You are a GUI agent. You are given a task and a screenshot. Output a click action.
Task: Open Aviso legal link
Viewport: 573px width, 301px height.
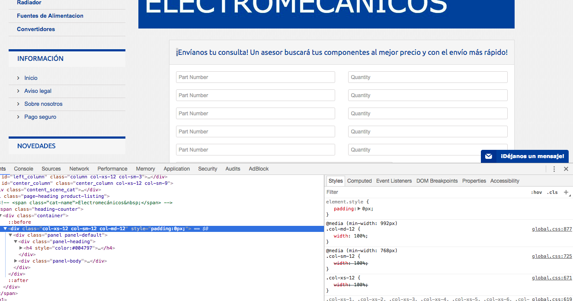[38, 91]
